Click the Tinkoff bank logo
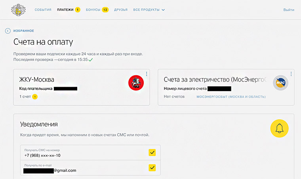Viewport: 301px width, 179px height. [x=18, y=10]
